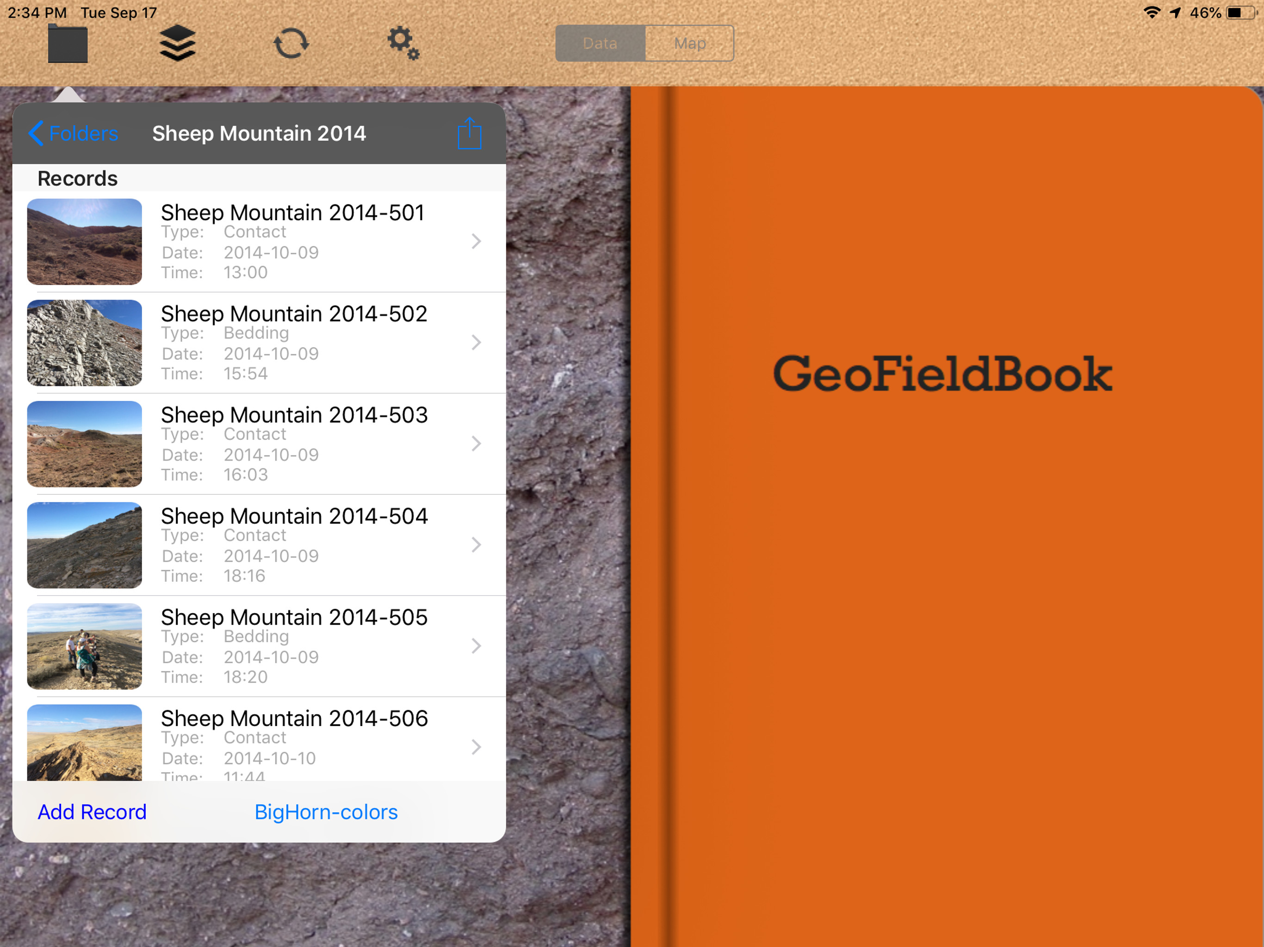1264x947 pixels.
Task: Expand record 504 chevron
Action: coord(476,545)
